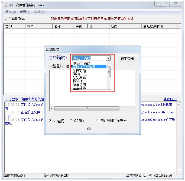Select QQ超市辅助 in dropdown list

[x=89, y=63]
